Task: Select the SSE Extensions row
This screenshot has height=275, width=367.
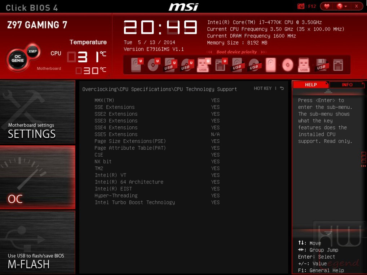Action: click(x=157, y=107)
